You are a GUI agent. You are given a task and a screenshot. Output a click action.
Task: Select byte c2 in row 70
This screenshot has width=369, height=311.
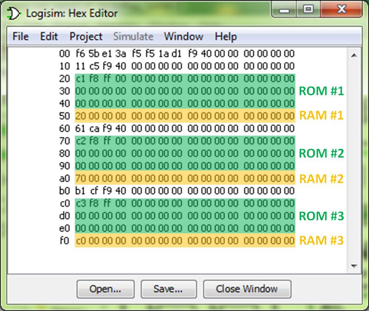81,141
